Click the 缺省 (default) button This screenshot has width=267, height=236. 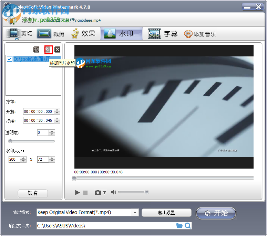pyautogui.click(x=33, y=193)
